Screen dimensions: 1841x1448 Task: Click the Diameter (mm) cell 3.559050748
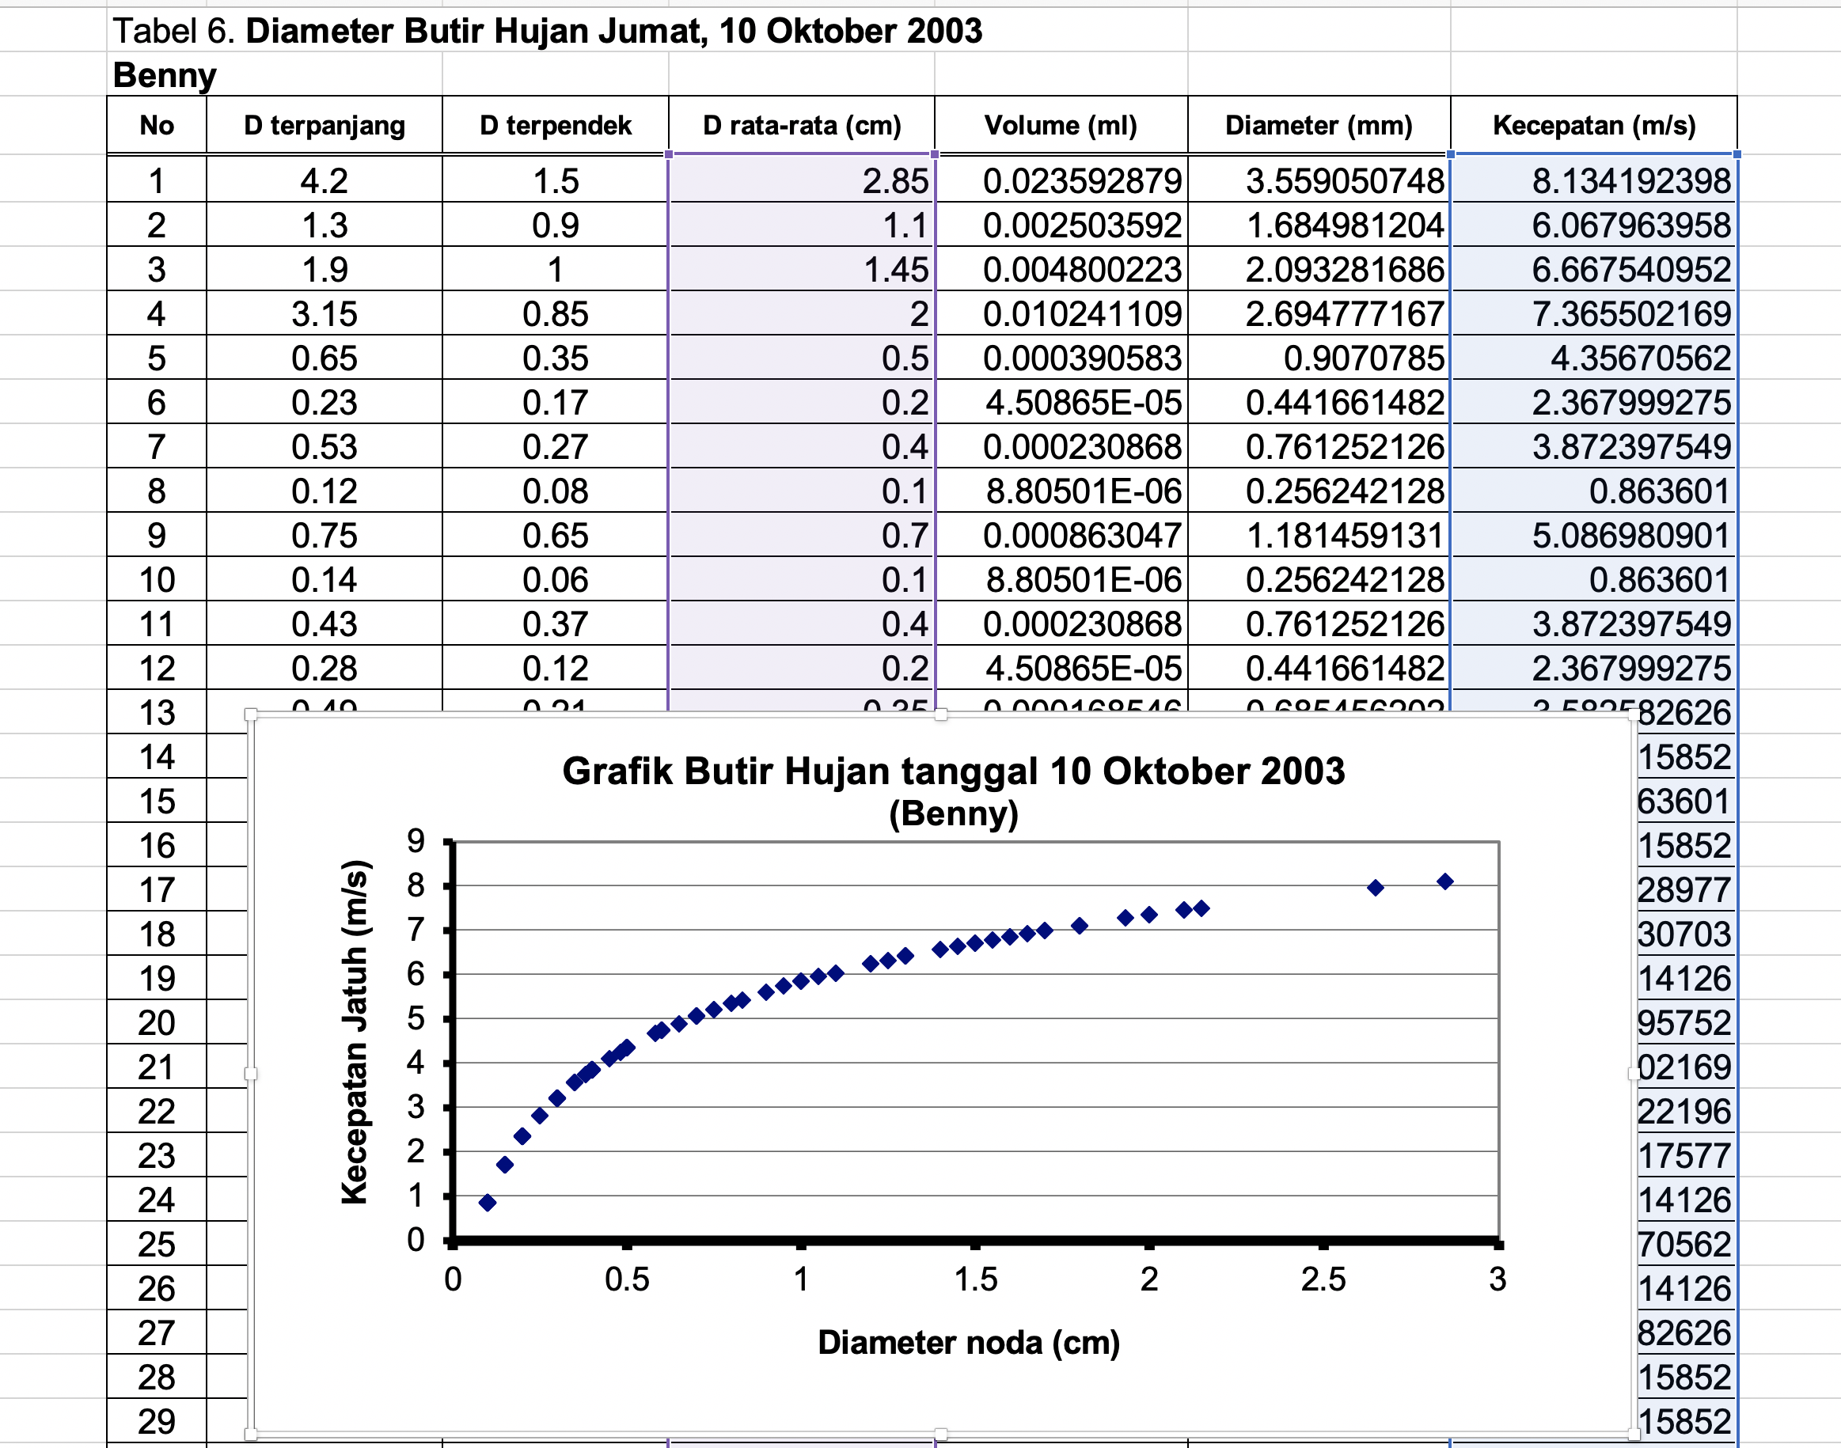(1319, 180)
